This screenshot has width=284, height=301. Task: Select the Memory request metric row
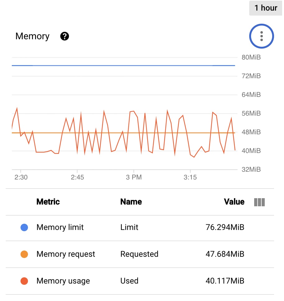[x=140, y=254]
